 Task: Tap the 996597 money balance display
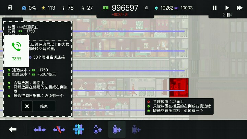125,8
